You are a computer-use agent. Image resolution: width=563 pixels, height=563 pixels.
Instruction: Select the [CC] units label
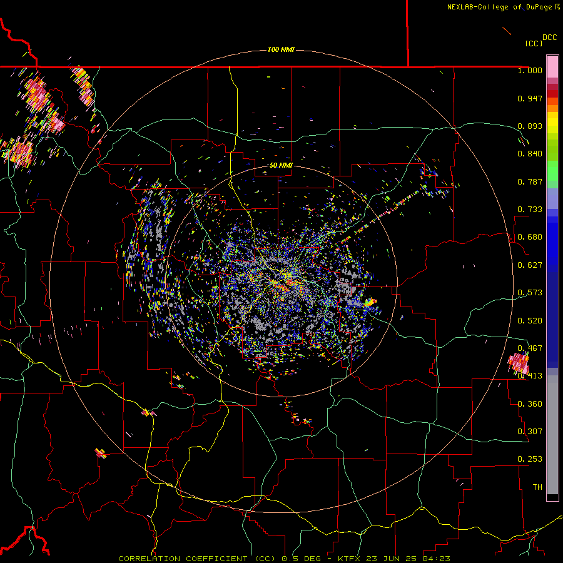(x=534, y=43)
